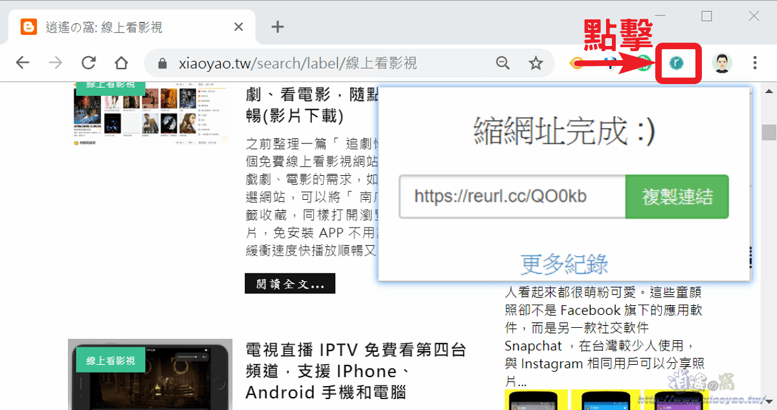Click the forward navigation arrow
The width and height of the screenshot is (777, 410).
[56, 62]
